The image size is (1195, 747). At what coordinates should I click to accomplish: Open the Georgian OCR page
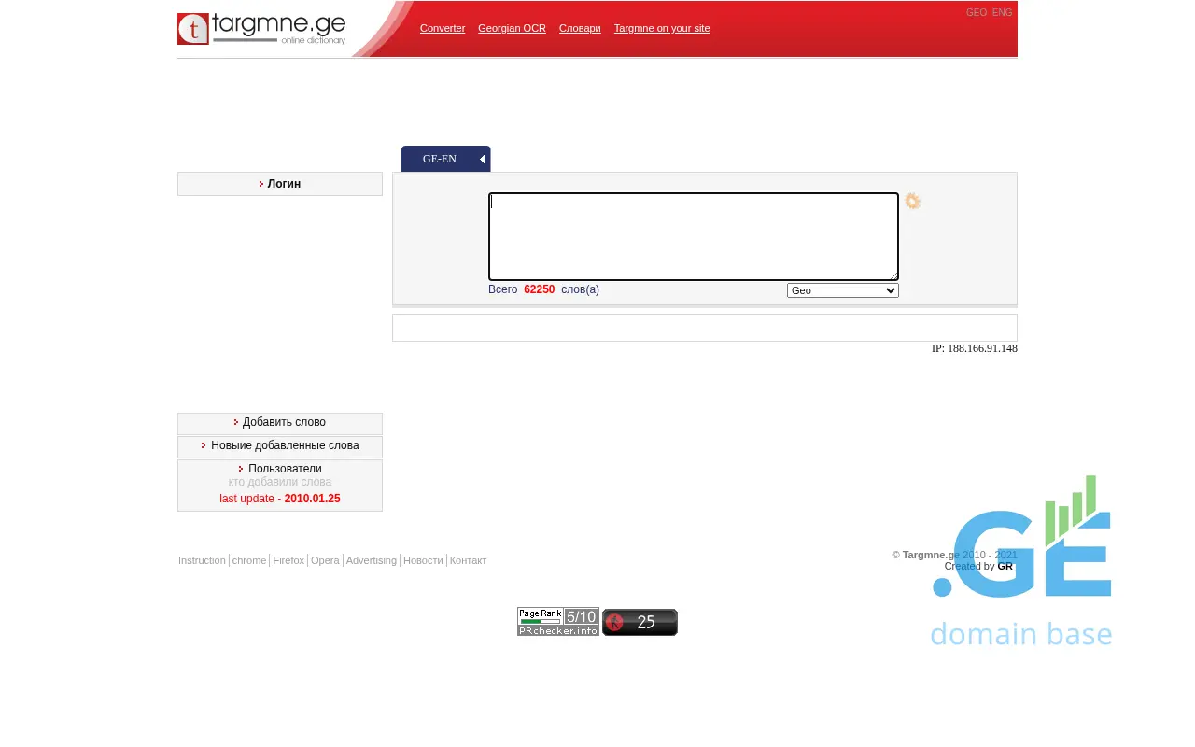[512, 28]
